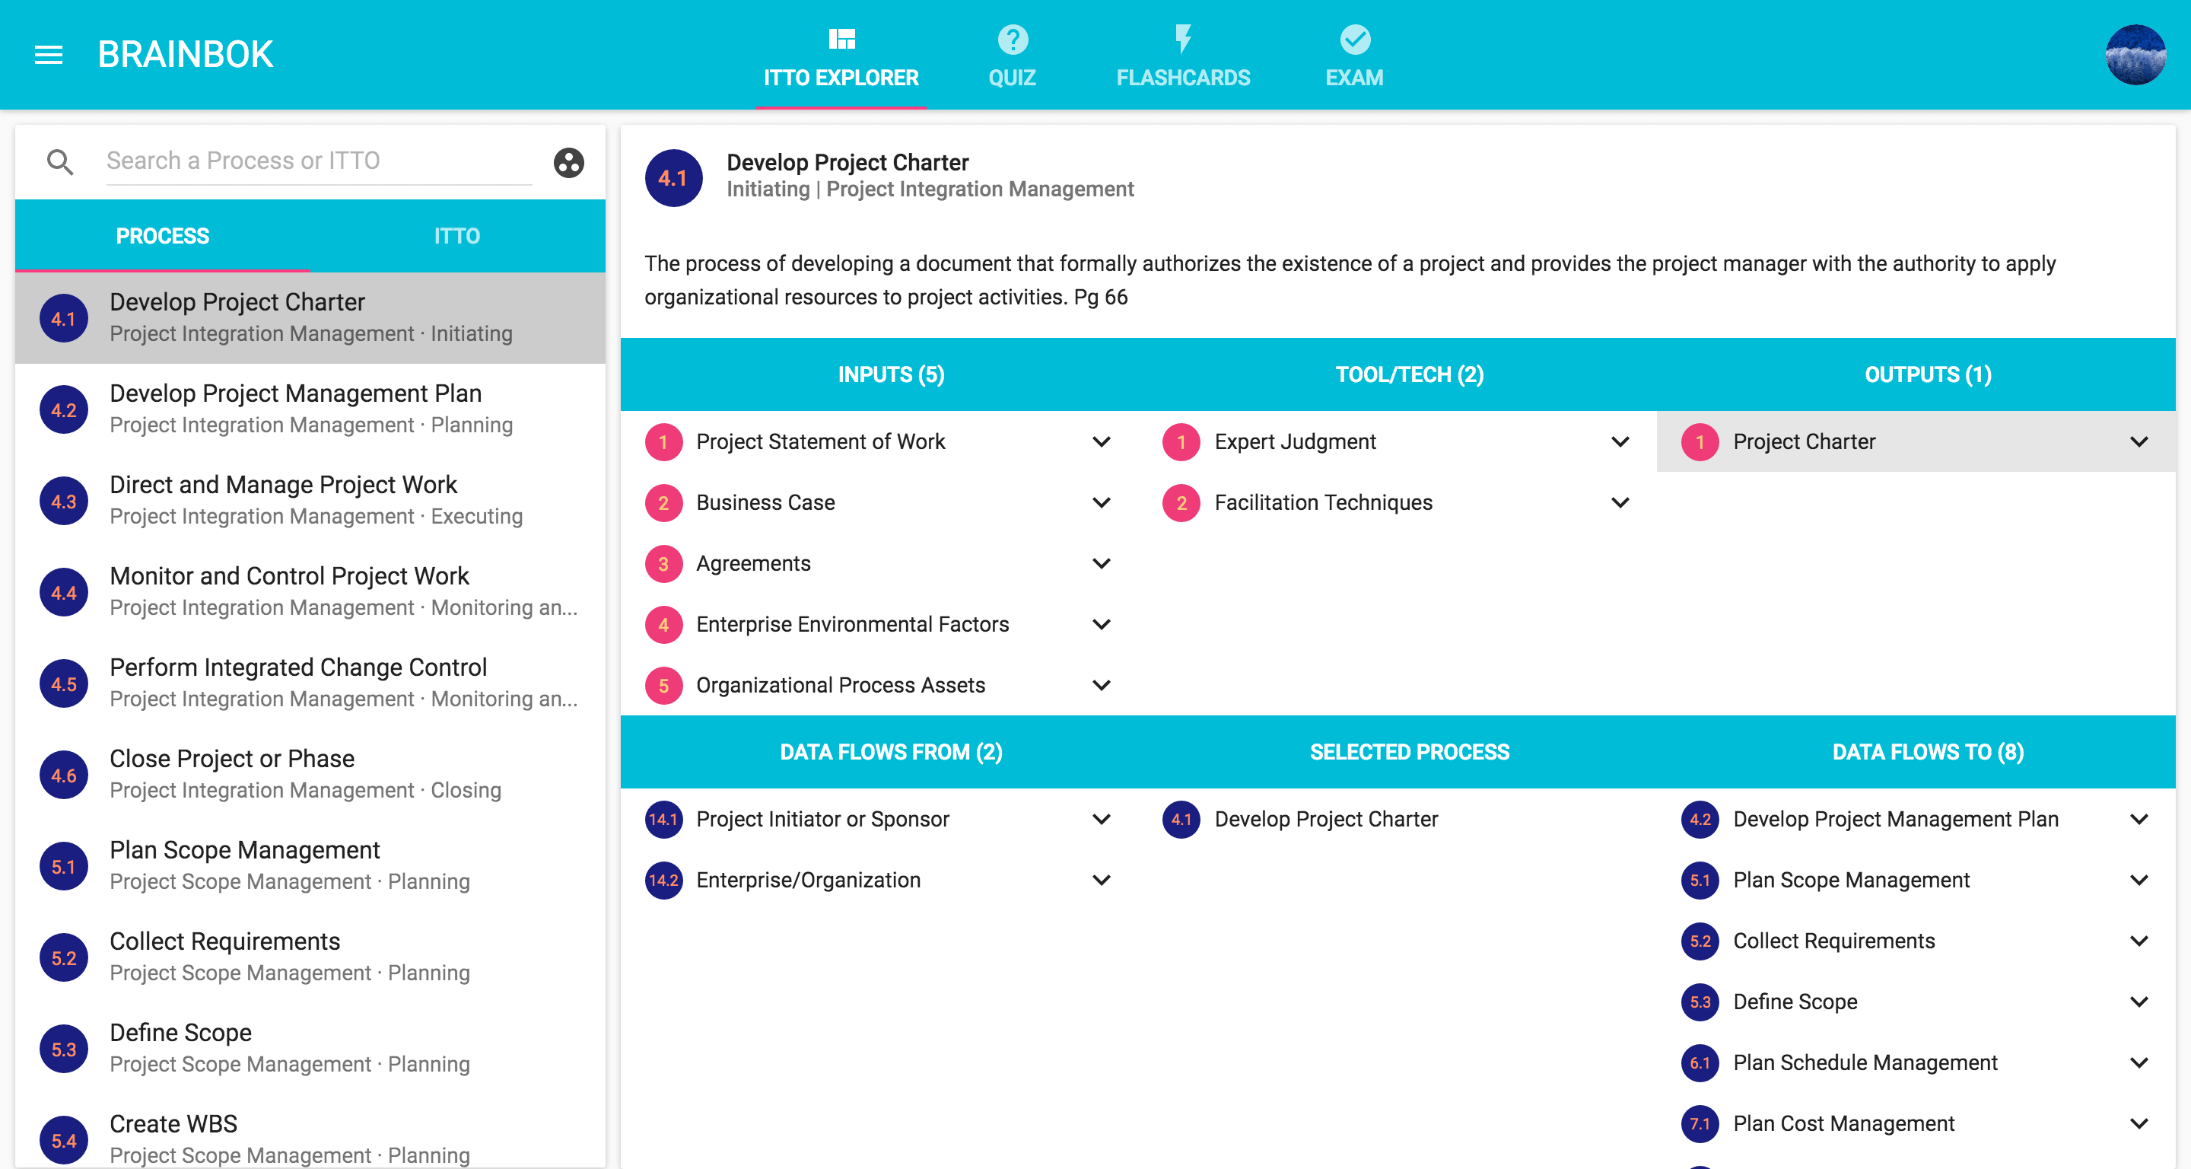Image resolution: width=2191 pixels, height=1169 pixels.
Task: Expand the Business Case input dropdown
Action: click(1103, 502)
